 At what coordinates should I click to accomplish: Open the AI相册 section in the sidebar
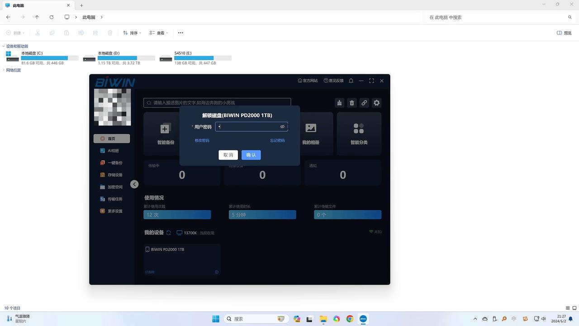point(112,150)
